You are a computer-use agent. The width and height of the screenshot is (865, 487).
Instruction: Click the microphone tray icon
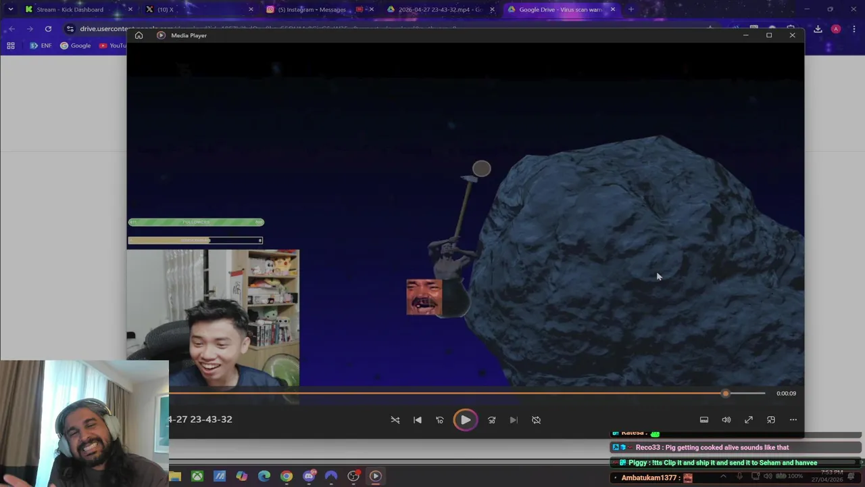pos(740,476)
